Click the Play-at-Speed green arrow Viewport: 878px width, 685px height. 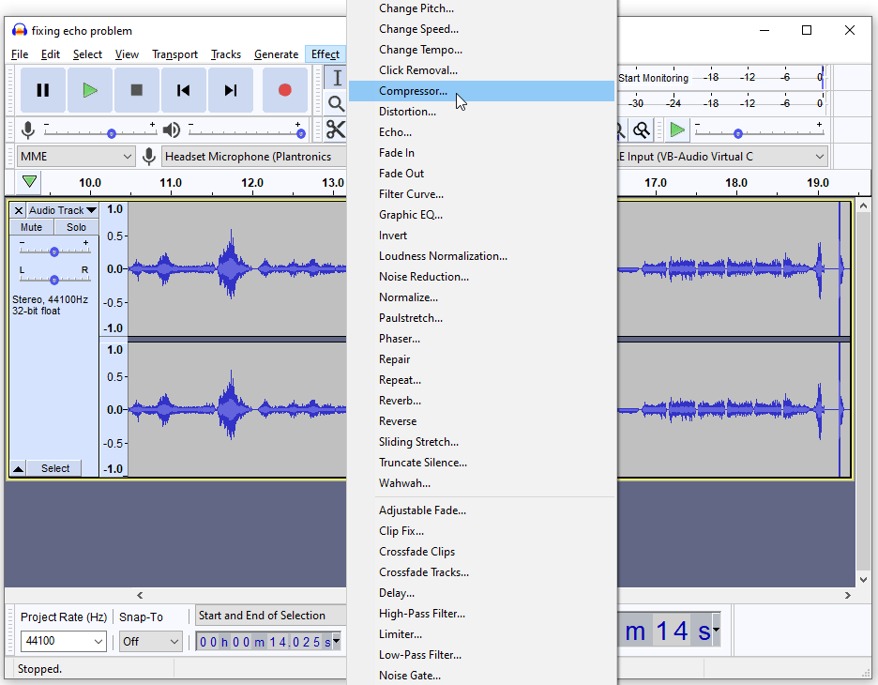(676, 129)
